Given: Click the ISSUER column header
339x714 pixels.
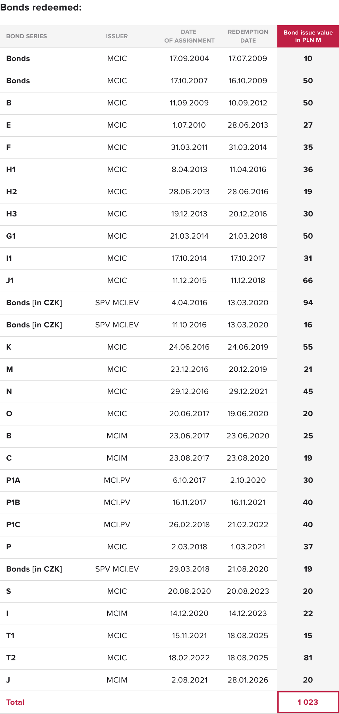Looking at the screenshot, I should click(x=117, y=36).
